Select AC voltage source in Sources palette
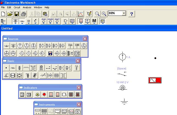The width and height of the screenshot is (177, 115). pyautogui.click(x=27, y=46)
